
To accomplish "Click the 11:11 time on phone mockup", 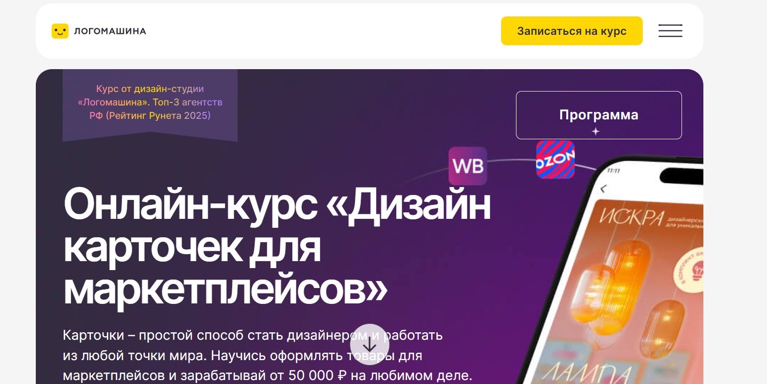I will [614, 171].
